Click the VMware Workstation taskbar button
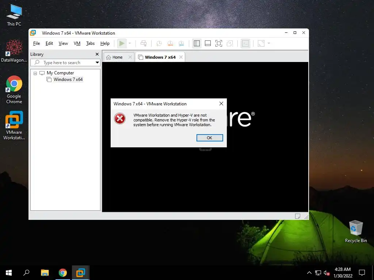The image size is (374, 280). 81,273
